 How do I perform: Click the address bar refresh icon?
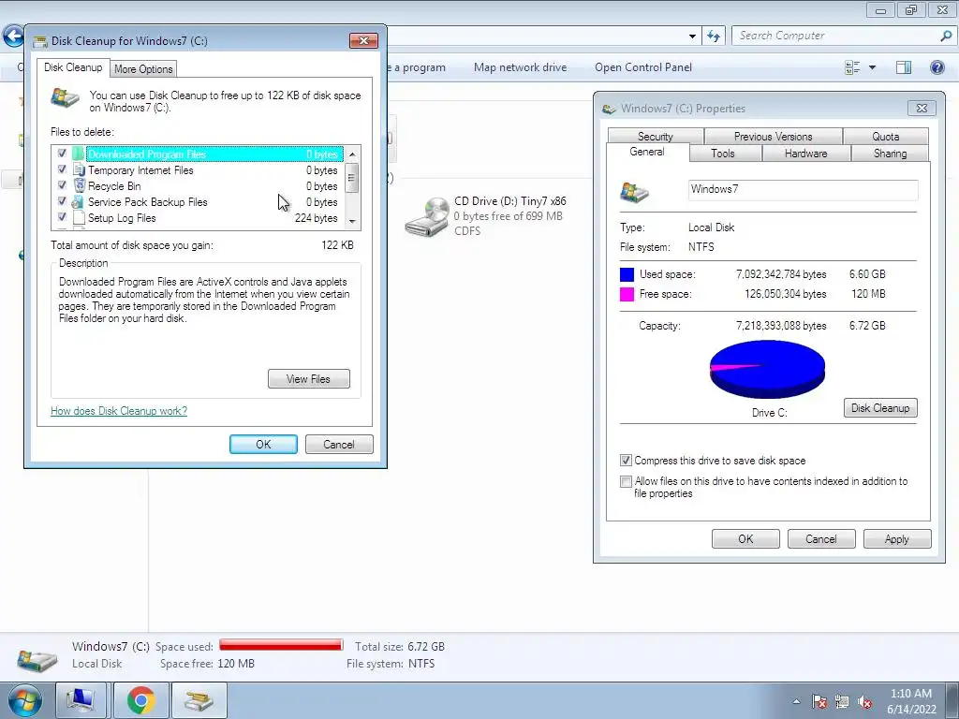714,37
